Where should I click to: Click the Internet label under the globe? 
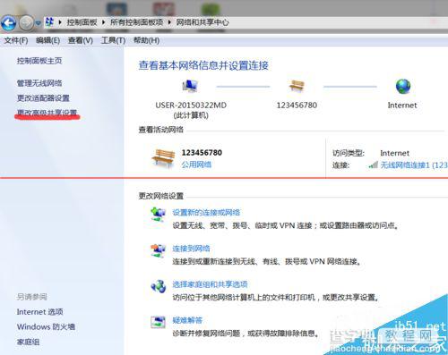coord(402,106)
